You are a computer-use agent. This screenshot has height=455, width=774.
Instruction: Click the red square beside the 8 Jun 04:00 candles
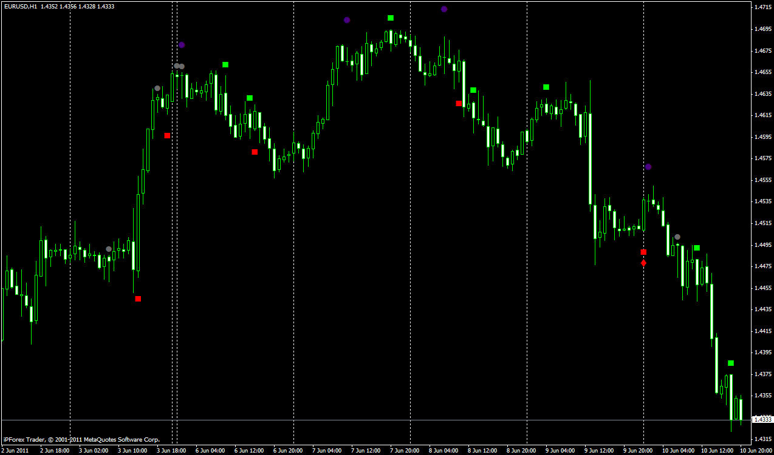tap(459, 103)
